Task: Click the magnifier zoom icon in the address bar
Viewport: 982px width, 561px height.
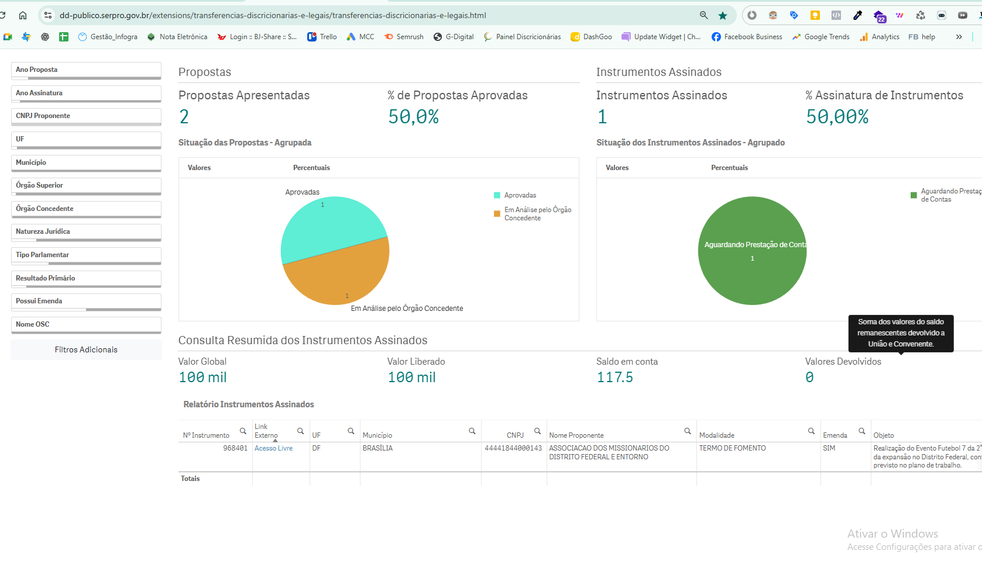Action: pos(703,16)
